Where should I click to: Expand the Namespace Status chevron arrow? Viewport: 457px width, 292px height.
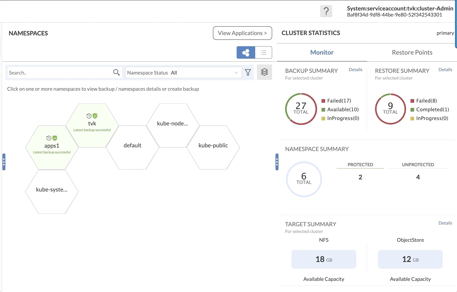[x=236, y=72]
